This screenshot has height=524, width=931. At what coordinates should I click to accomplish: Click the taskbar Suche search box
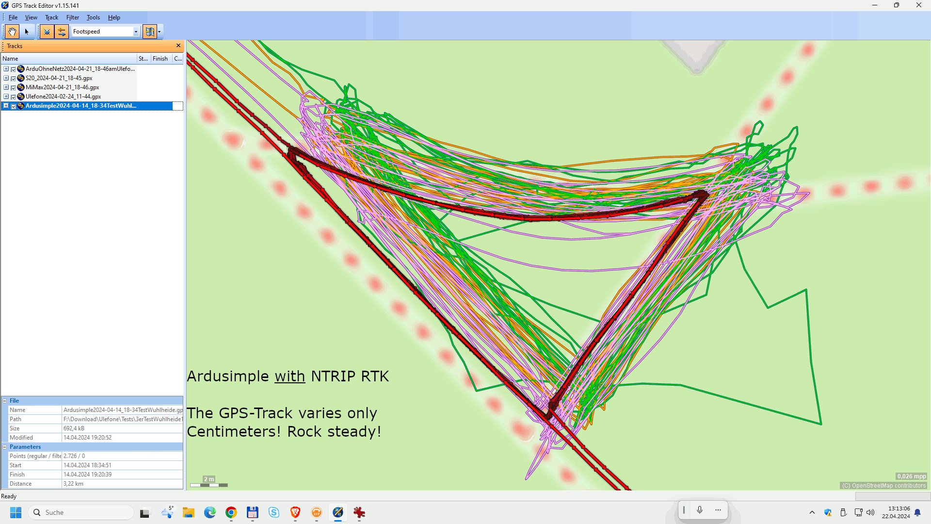(80, 512)
